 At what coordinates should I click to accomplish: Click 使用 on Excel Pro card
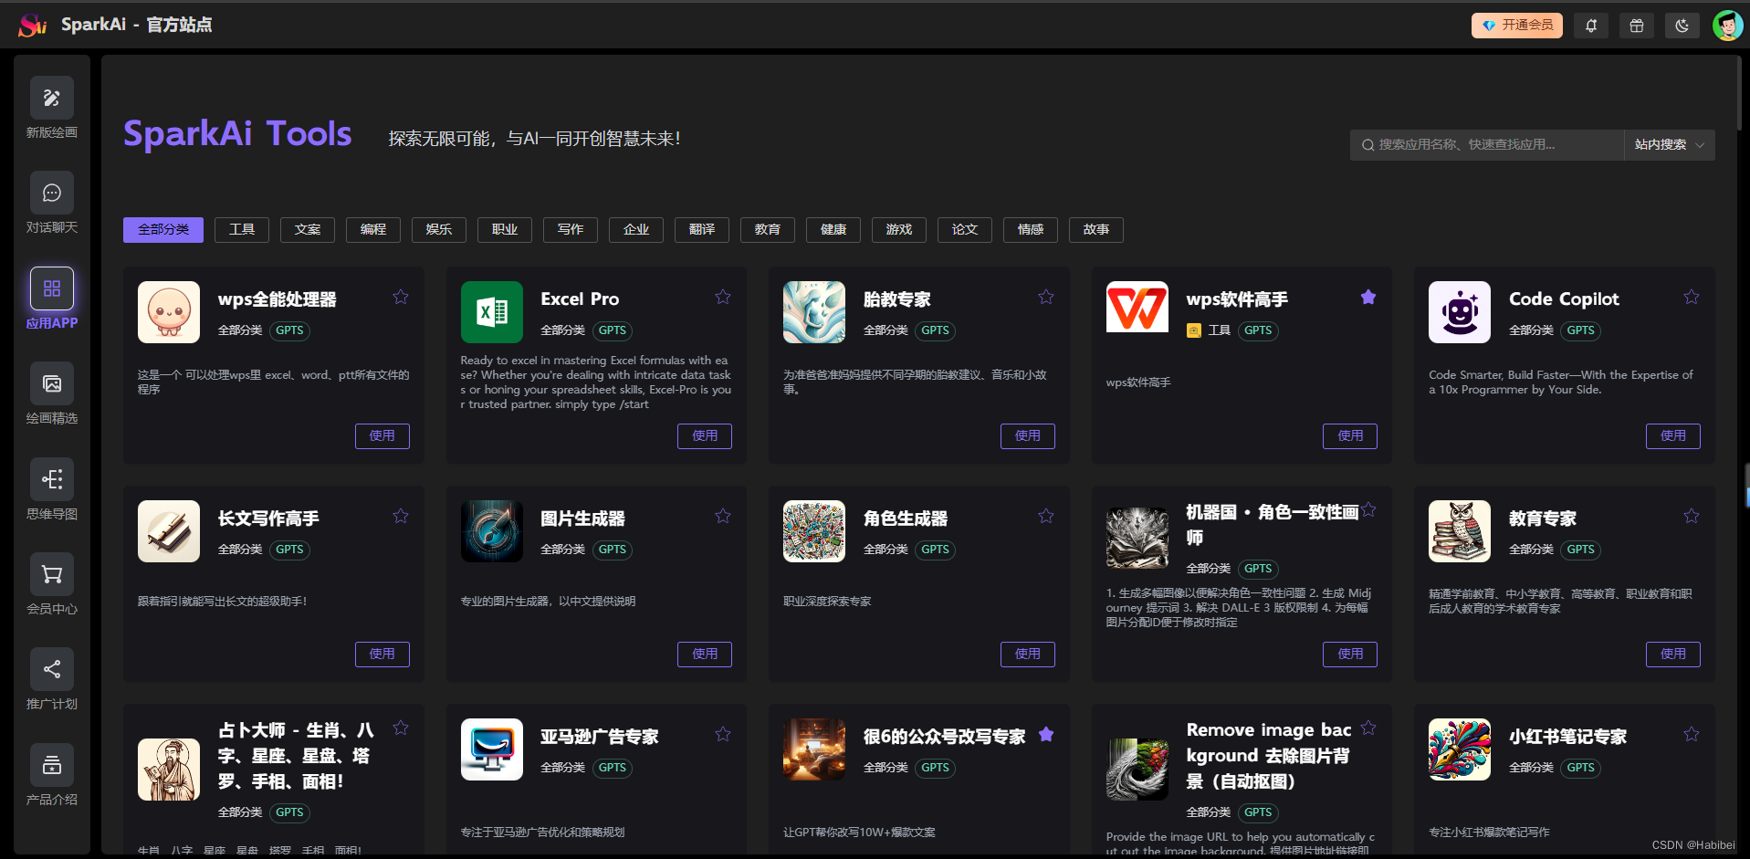[705, 436]
